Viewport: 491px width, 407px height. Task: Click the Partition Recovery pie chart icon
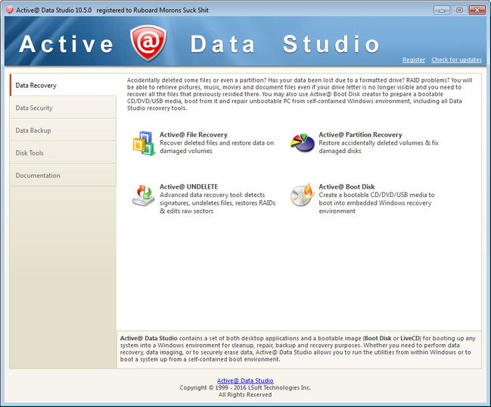coord(303,142)
